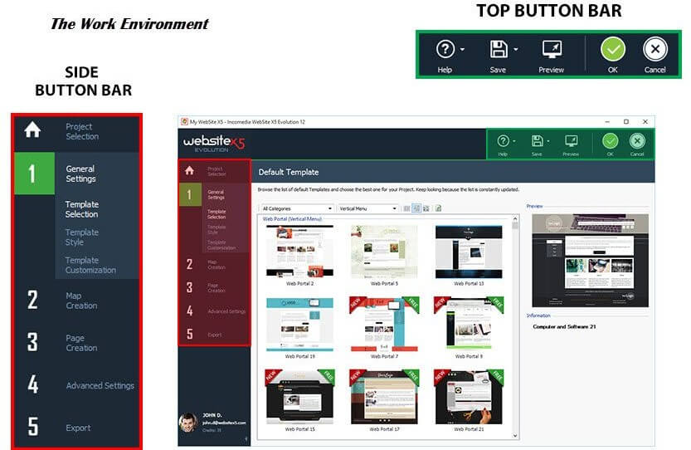The height and width of the screenshot is (450, 691).
Task: Click the Help icon inside the WebSite X5 window
Action: pos(503,141)
